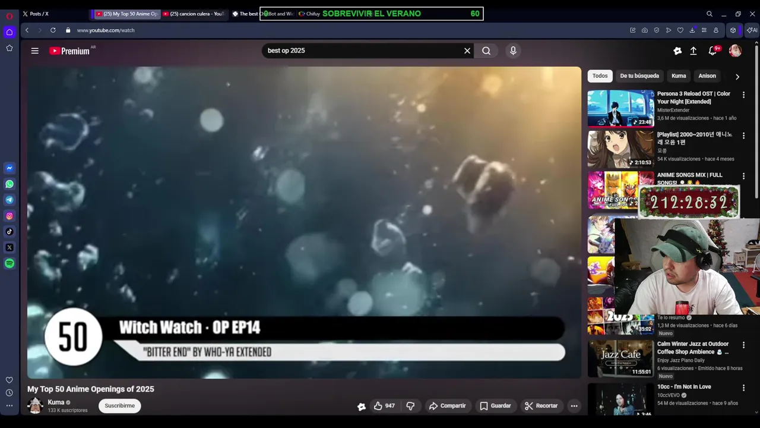Open sidebar history clock icon

click(x=9, y=392)
